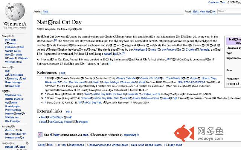Click footnote [3] after Animal Welfare
Viewport: 241px width, 150px height.
click(x=168, y=59)
